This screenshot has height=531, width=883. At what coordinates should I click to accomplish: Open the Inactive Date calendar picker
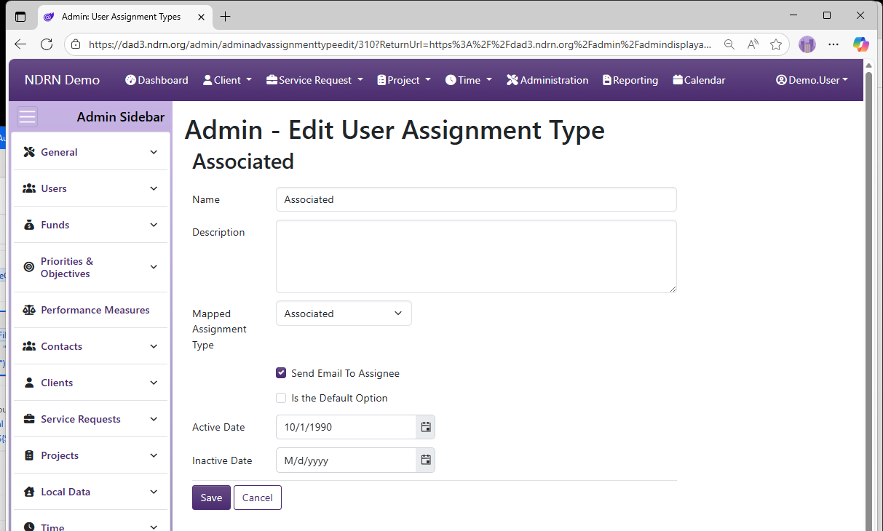click(x=426, y=460)
